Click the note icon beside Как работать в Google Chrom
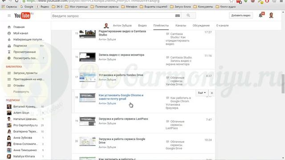285x160 pixels. (167, 98)
